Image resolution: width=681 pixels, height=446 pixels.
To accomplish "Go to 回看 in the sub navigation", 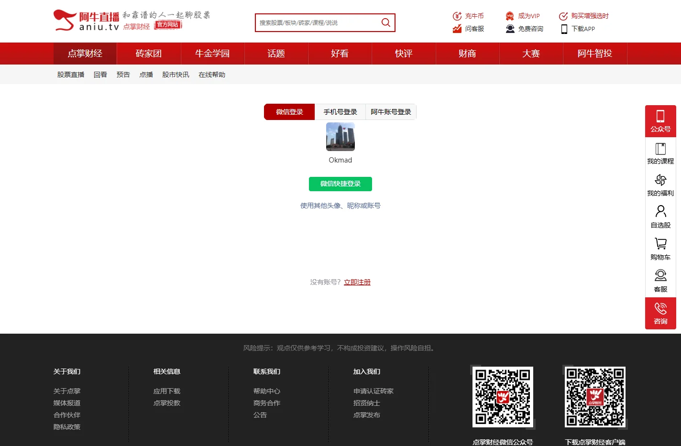I will 100,75.
